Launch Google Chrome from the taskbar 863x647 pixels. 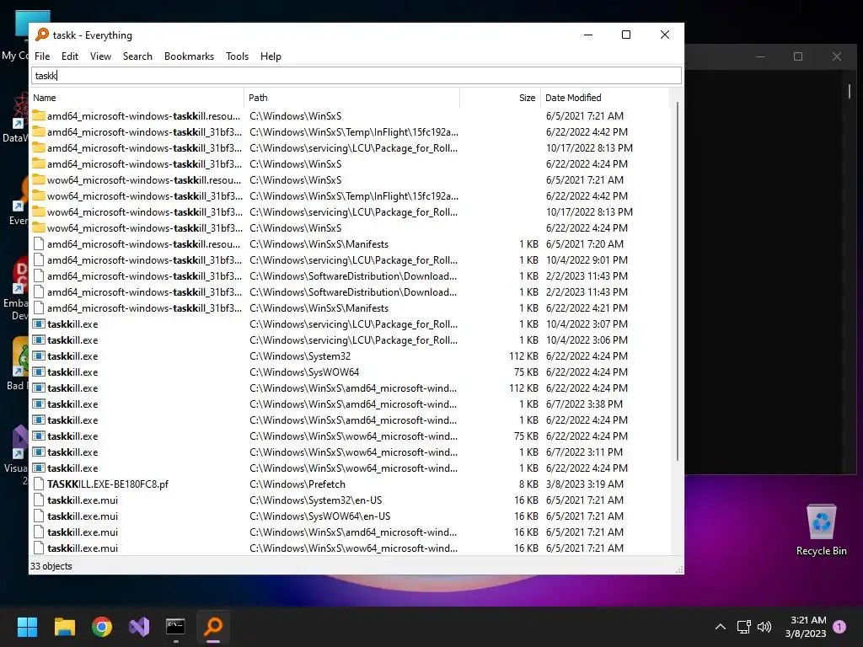102,627
